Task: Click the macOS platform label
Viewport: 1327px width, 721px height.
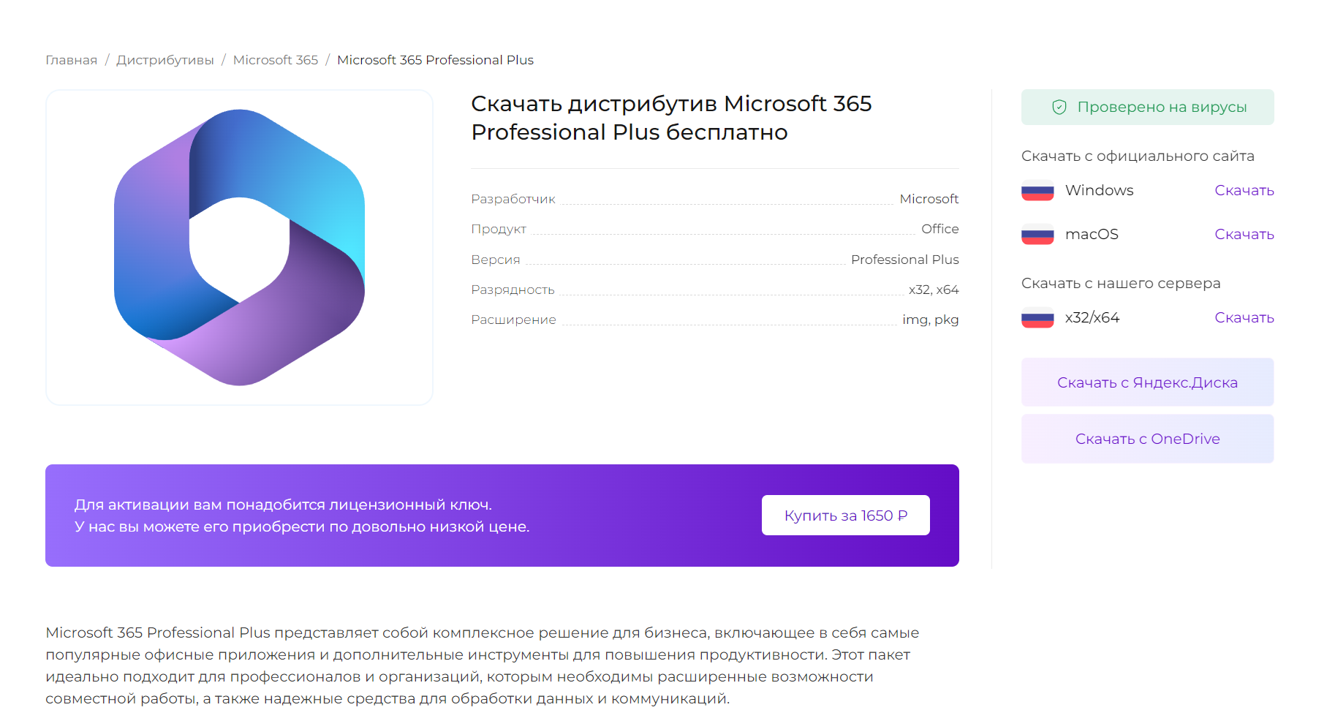Action: (x=1092, y=234)
